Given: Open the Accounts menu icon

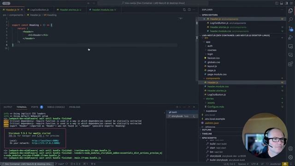Looking at the screenshot, I should [x=290, y=148].
